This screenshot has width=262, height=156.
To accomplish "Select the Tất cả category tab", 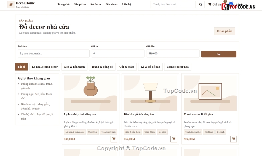I will (22, 67).
